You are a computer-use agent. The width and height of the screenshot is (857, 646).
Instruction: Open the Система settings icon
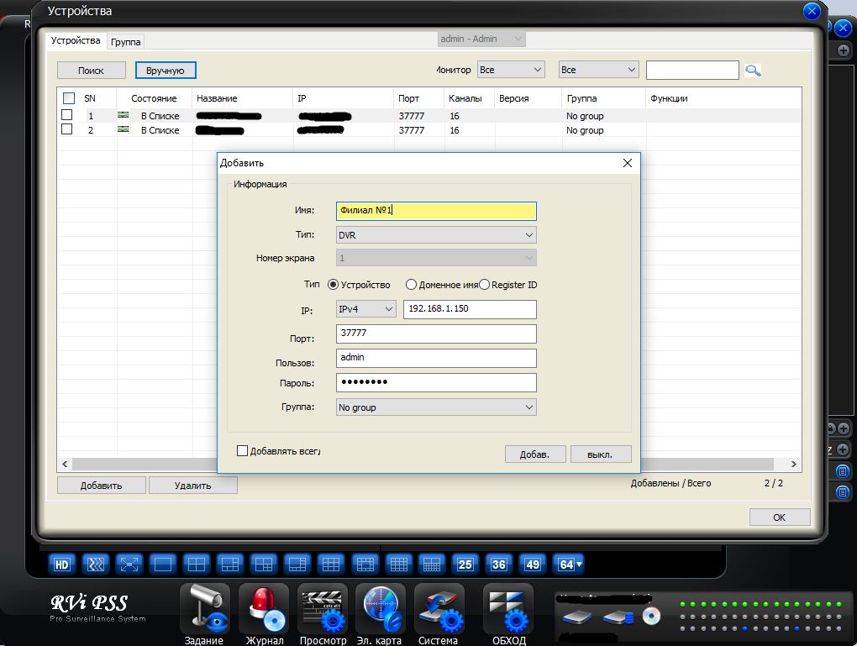click(439, 608)
